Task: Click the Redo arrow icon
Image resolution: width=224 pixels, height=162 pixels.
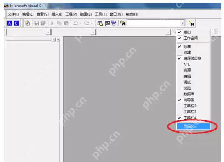Action: 87,23
